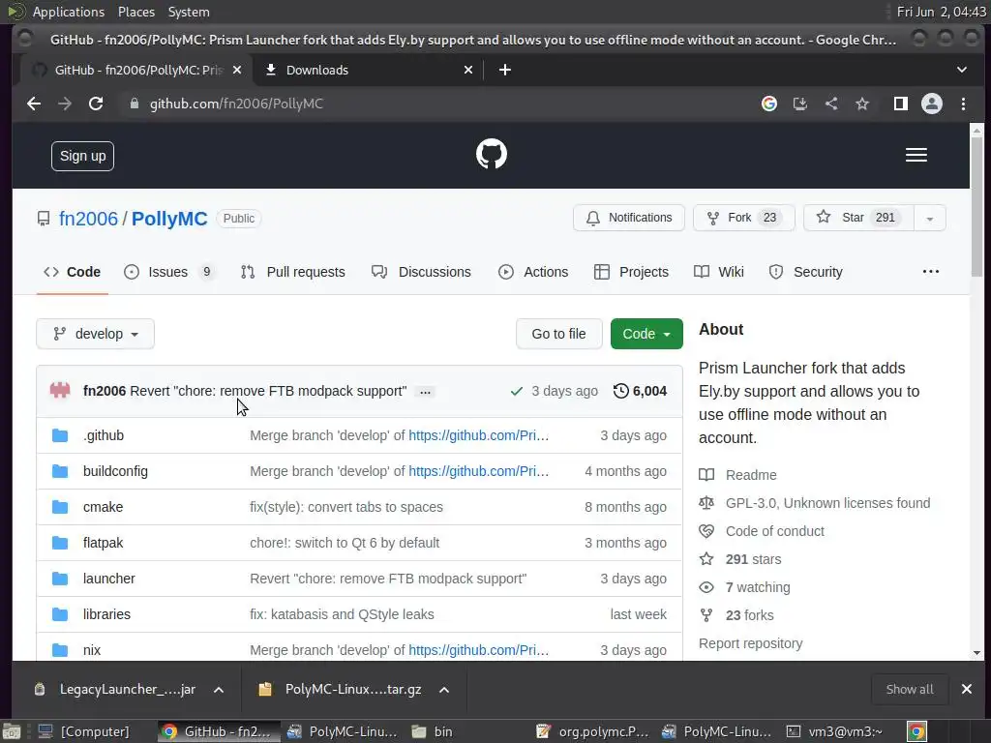Image resolution: width=991 pixels, height=743 pixels.
Task: Click the commit status checkmark icon
Action: 517,391
